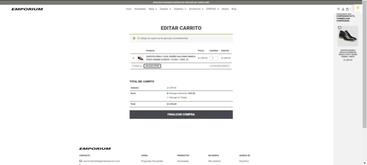Image resolution: width=367 pixels, height=165 pixels.
Task: Expand the Ropa dropdown menu
Action: click(153, 9)
